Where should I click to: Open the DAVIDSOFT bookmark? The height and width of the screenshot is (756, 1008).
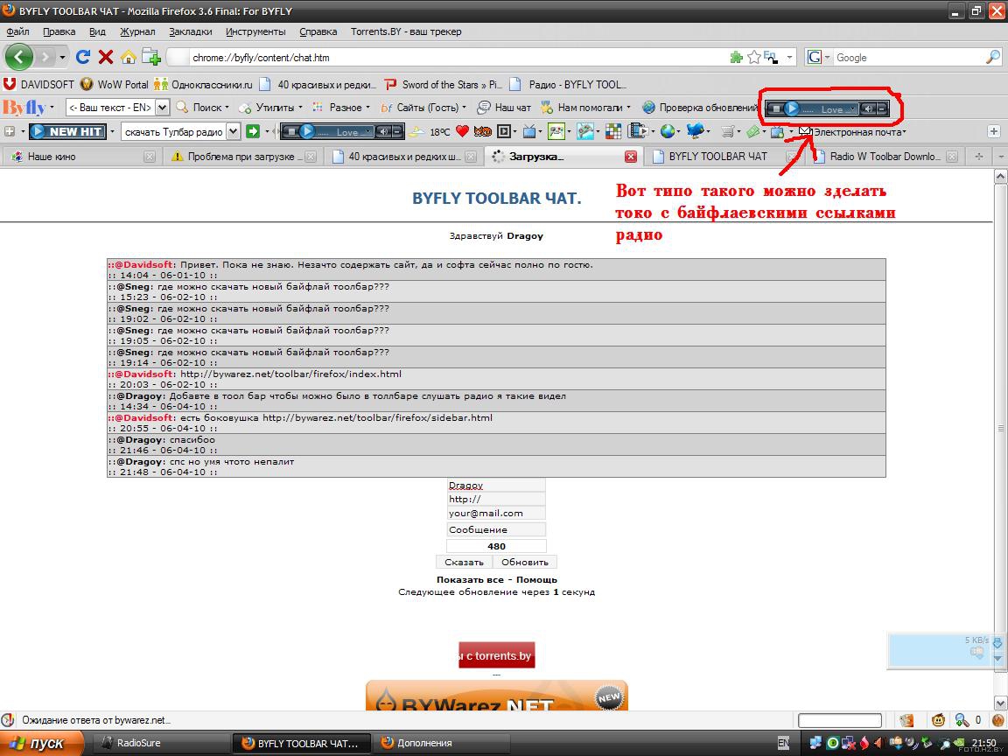pyautogui.click(x=39, y=84)
